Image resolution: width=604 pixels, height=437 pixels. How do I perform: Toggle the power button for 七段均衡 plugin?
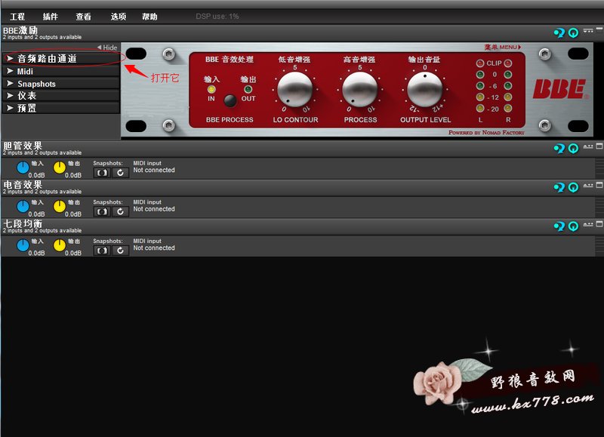[x=573, y=226]
